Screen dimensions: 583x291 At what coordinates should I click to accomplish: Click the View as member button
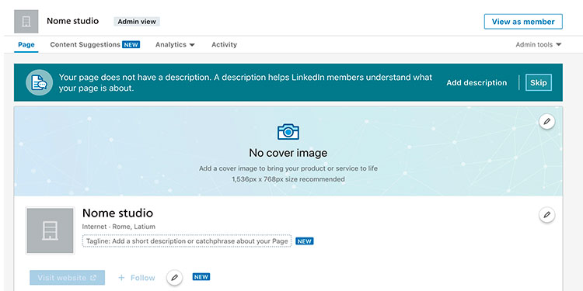pos(523,22)
